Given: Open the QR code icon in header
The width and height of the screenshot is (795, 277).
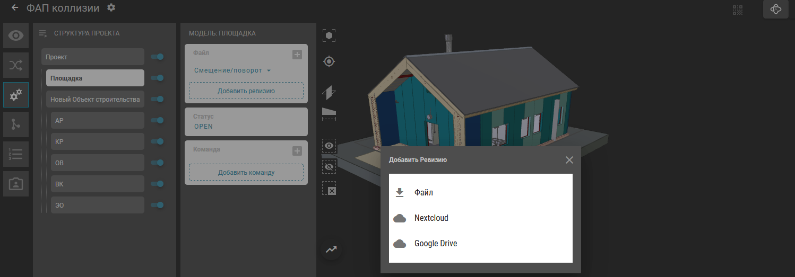Looking at the screenshot, I should tap(738, 10).
